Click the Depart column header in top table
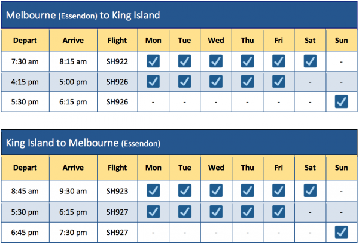Viewport: 359px width, 244px height. point(25,41)
